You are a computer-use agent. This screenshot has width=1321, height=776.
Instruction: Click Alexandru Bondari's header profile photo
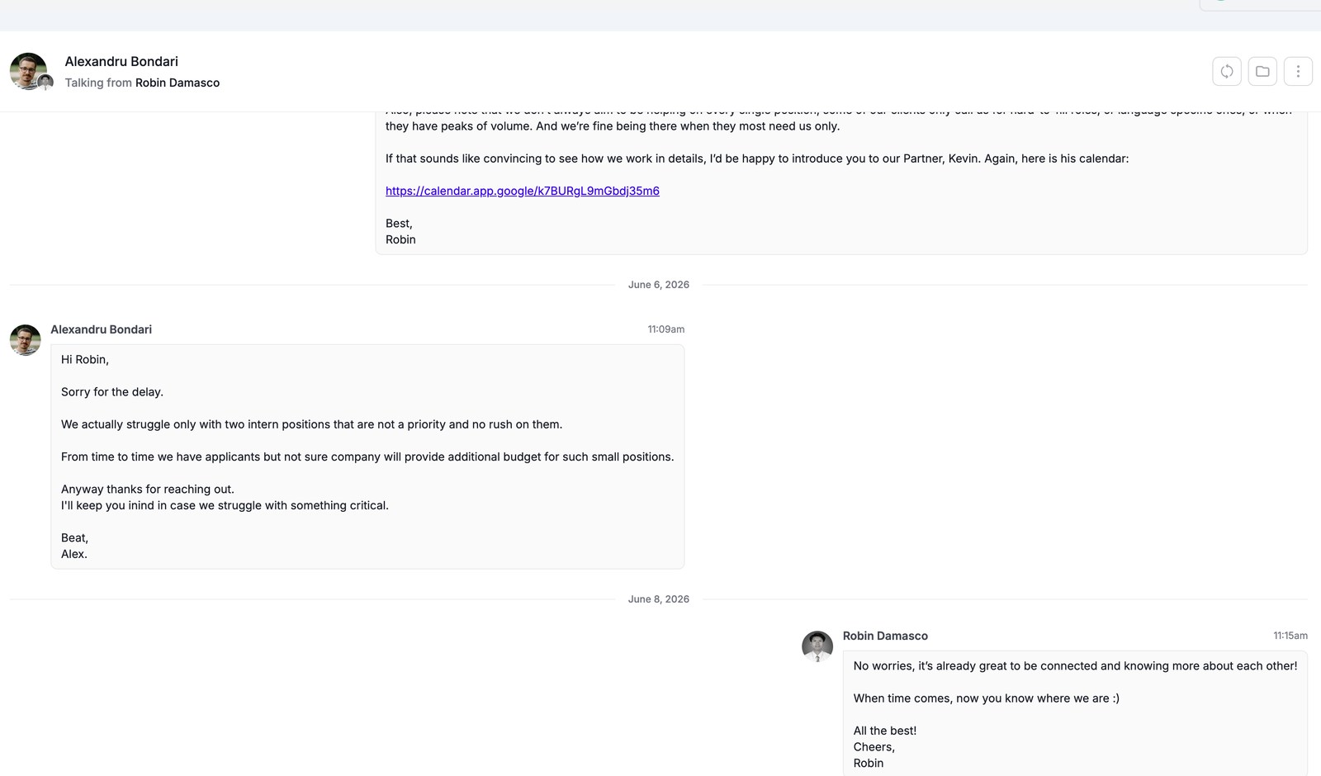tap(28, 71)
